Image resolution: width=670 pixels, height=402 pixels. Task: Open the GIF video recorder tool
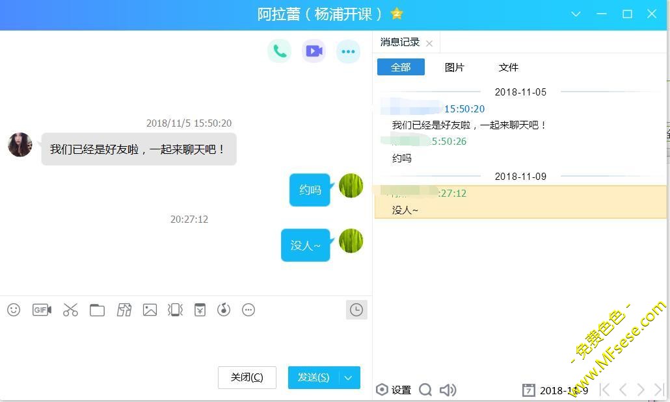pyautogui.click(x=42, y=310)
